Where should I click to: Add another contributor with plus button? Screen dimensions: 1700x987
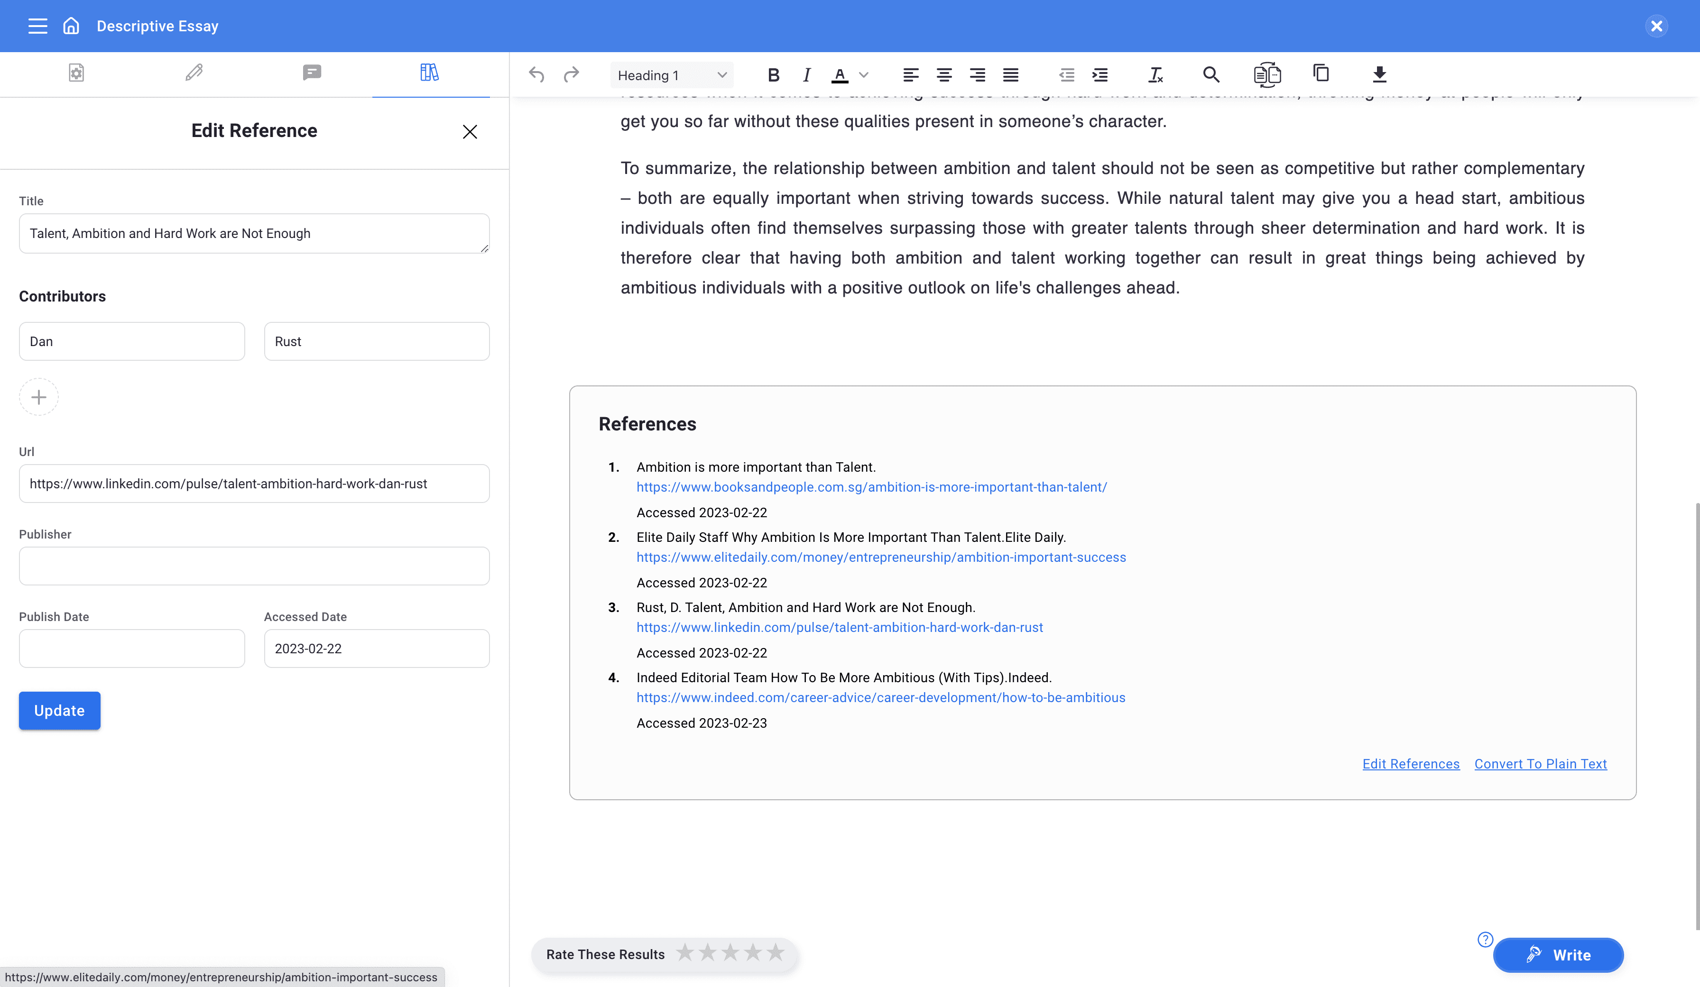38,397
